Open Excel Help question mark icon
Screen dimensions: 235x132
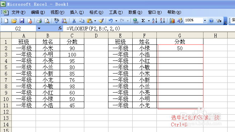click(x=211, y=21)
